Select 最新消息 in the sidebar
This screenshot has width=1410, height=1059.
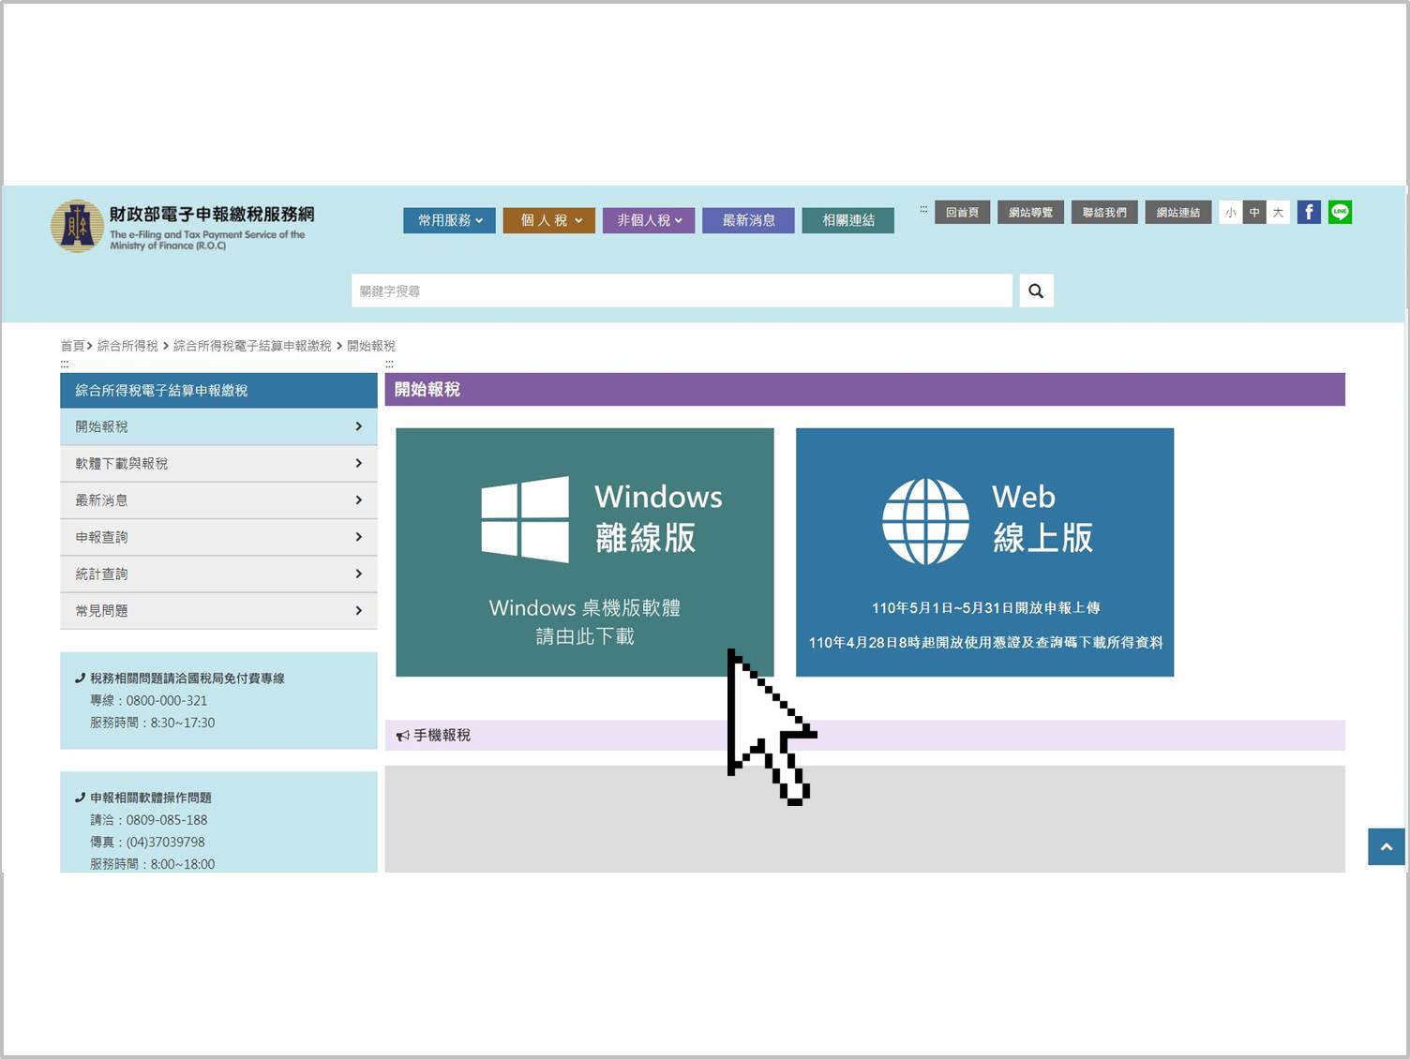[x=218, y=500]
